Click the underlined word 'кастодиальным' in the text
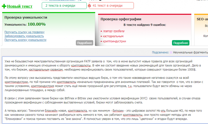Screen dimensions: 208x124 point(39,69)
